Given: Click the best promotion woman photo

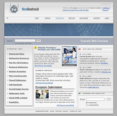Looking at the screenshot, I should tap(69, 56).
